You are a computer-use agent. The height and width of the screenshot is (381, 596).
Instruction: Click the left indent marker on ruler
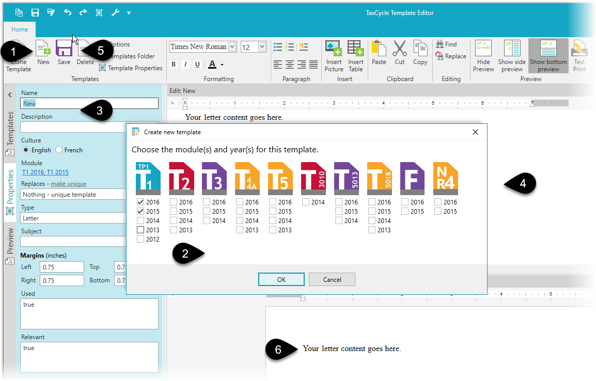click(185, 104)
